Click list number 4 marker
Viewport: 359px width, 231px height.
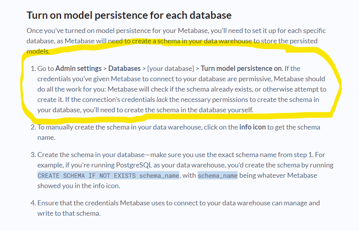point(33,203)
